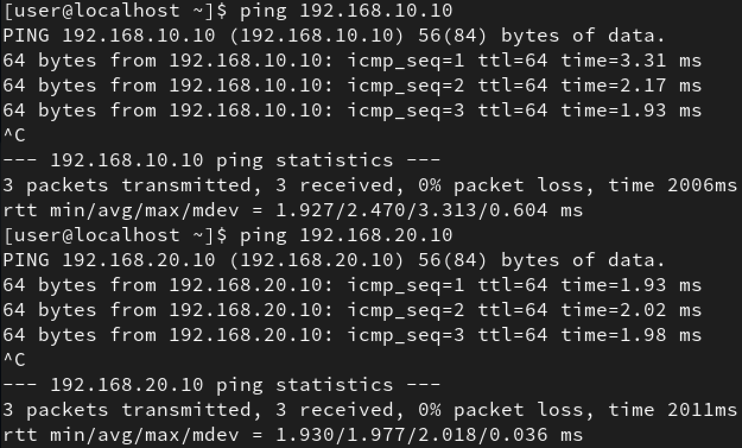Click the second '^C' interrupt line
The width and height of the screenshot is (742, 448).
tap(14, 360)
